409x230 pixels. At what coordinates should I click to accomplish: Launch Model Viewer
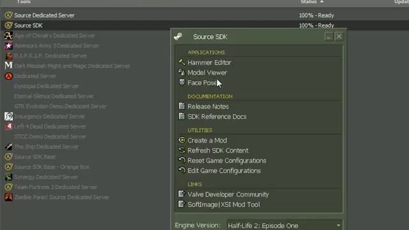(207, 73)
